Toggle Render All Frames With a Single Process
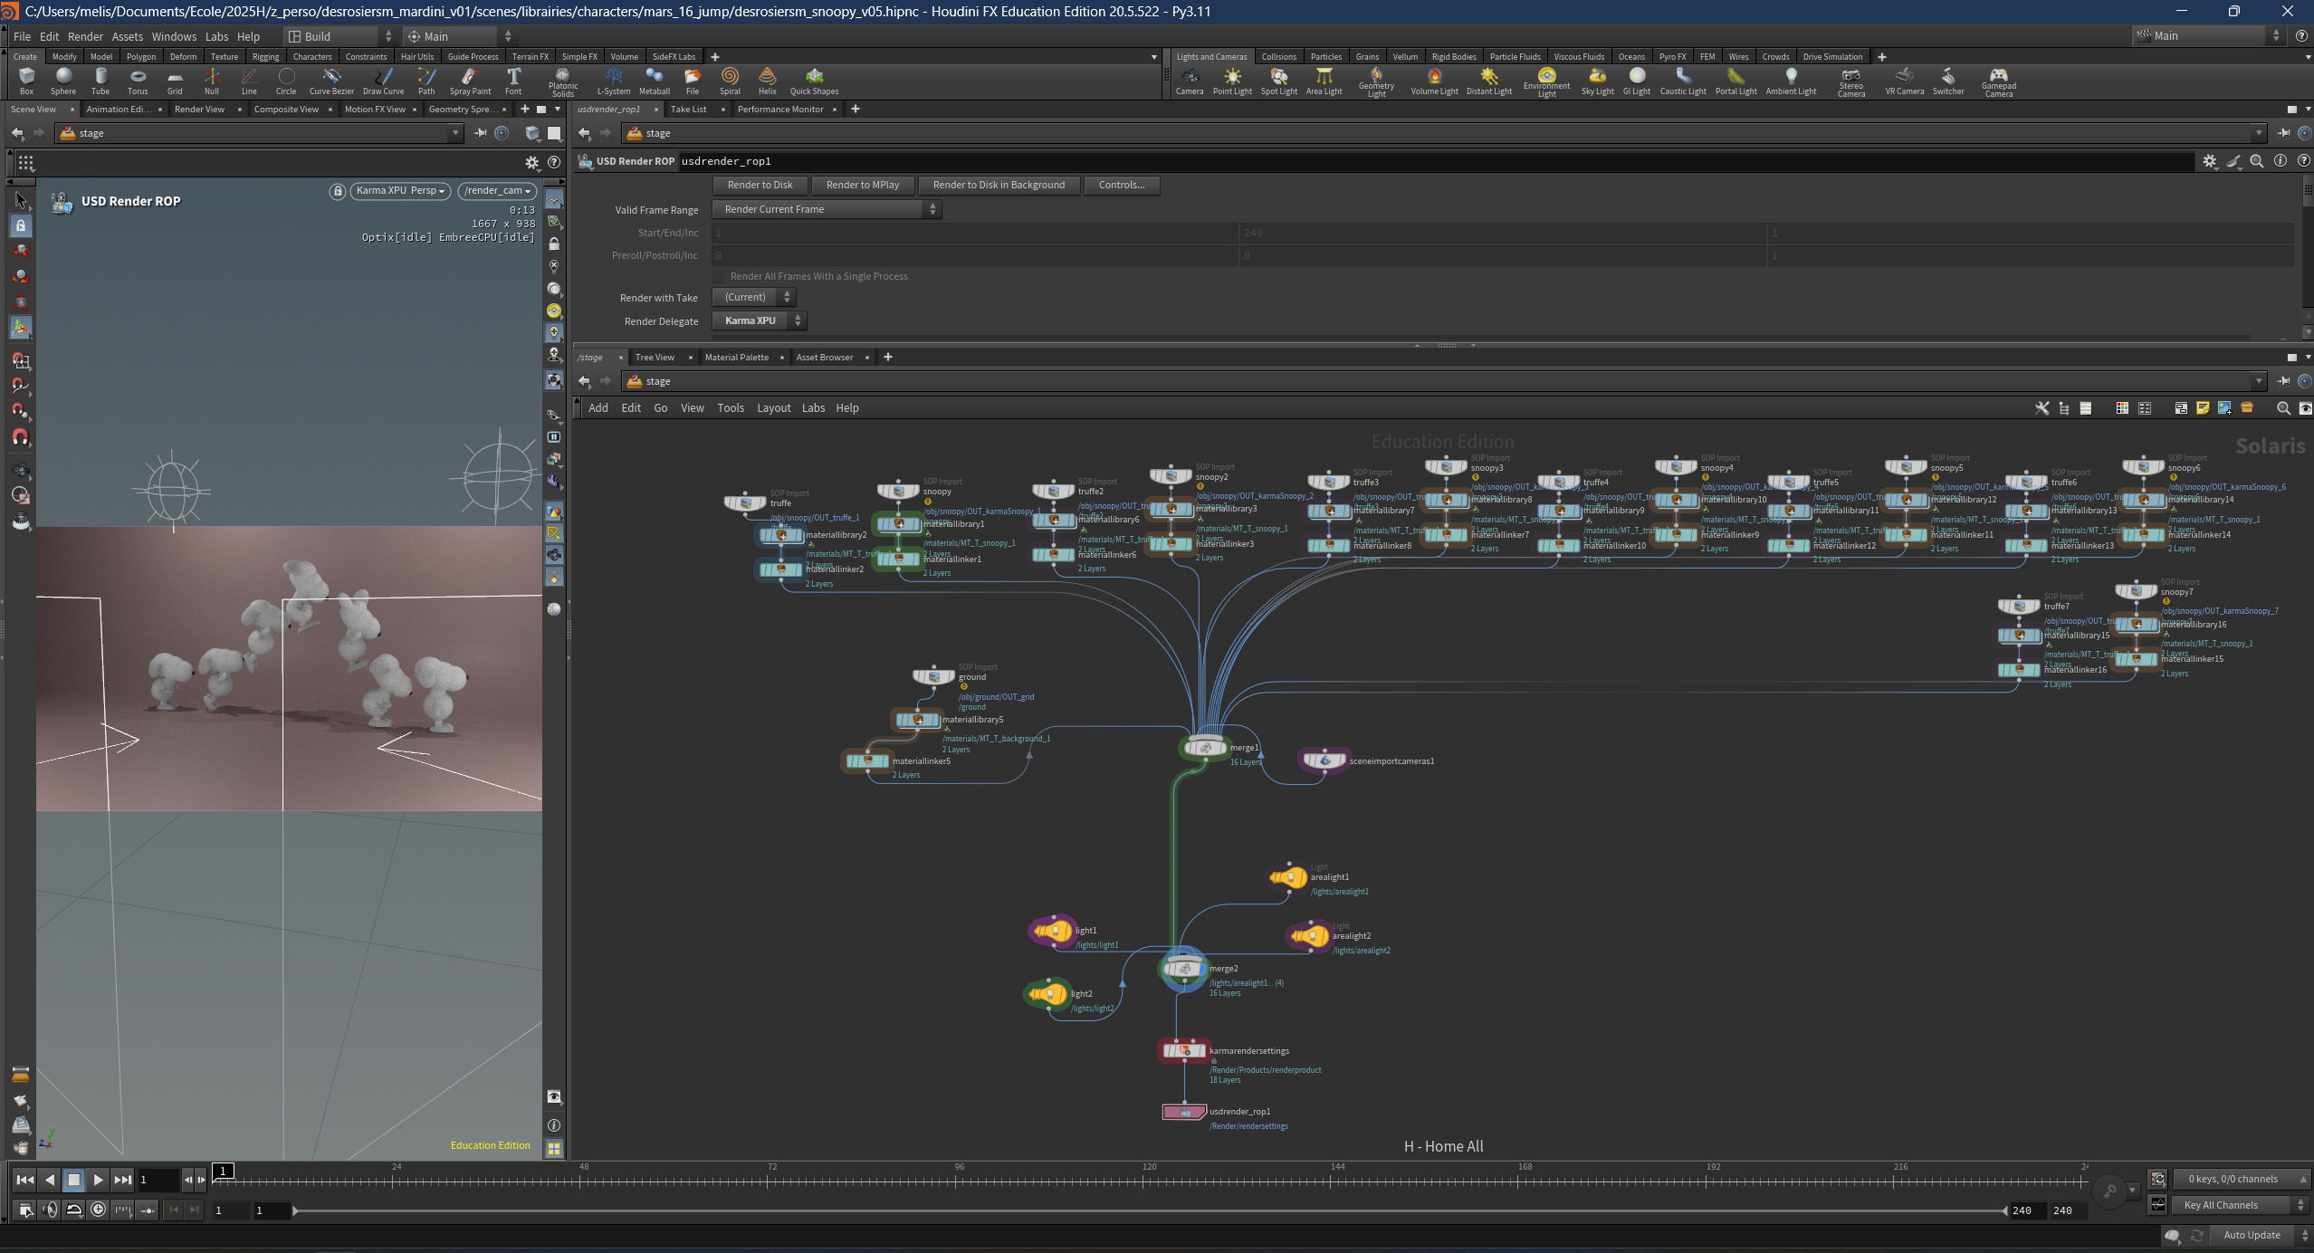Image resolution: width=2314 pixels, height=1253 pixels. [720, 276]
